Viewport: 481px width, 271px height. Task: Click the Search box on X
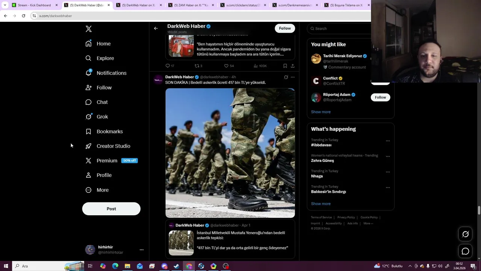point(339,29)
